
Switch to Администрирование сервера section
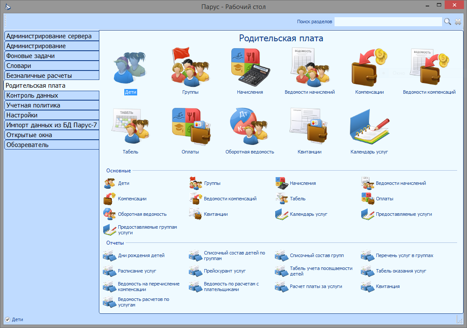point(52,36)
